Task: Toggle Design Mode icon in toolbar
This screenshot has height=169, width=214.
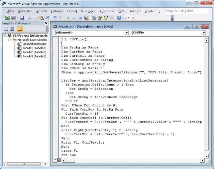Action: tap(86, 18)
